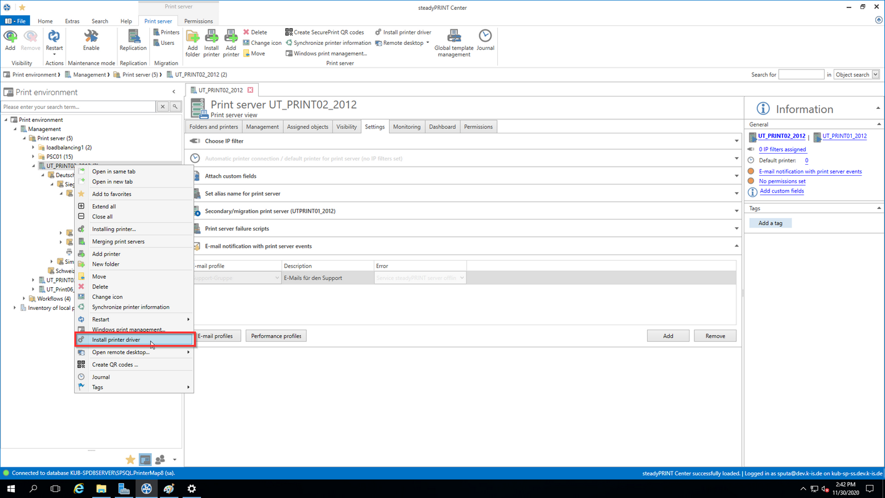Select Merging print servers in context menu
885x498 pixels.
pos(134,242)
